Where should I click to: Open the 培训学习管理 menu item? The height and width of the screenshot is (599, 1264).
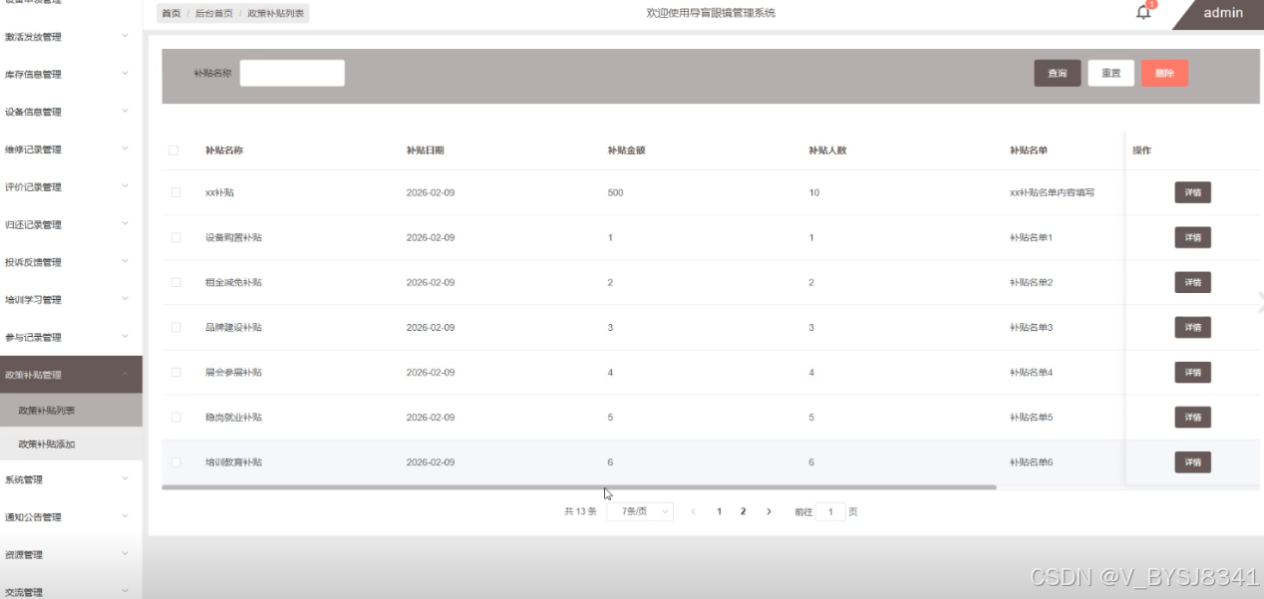coord(71,300)
